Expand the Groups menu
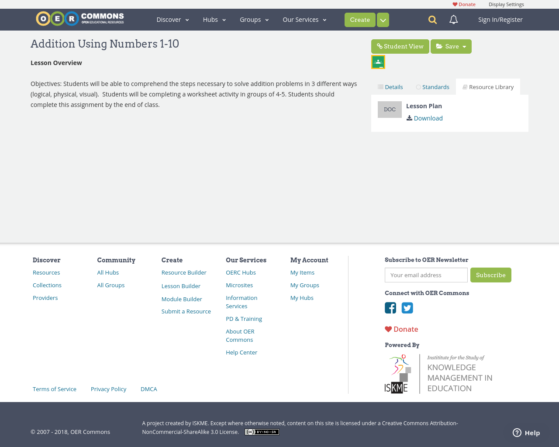Screen dimensions: 559x447 tap(254, 20)
